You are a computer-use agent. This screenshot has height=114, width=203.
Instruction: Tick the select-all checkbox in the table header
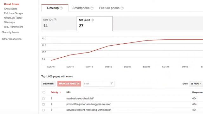[44, 92]
